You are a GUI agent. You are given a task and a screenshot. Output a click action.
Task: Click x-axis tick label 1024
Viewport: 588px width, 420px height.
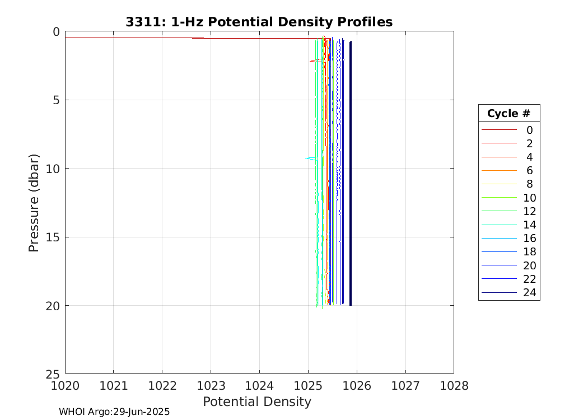click(x=259, y=385)
